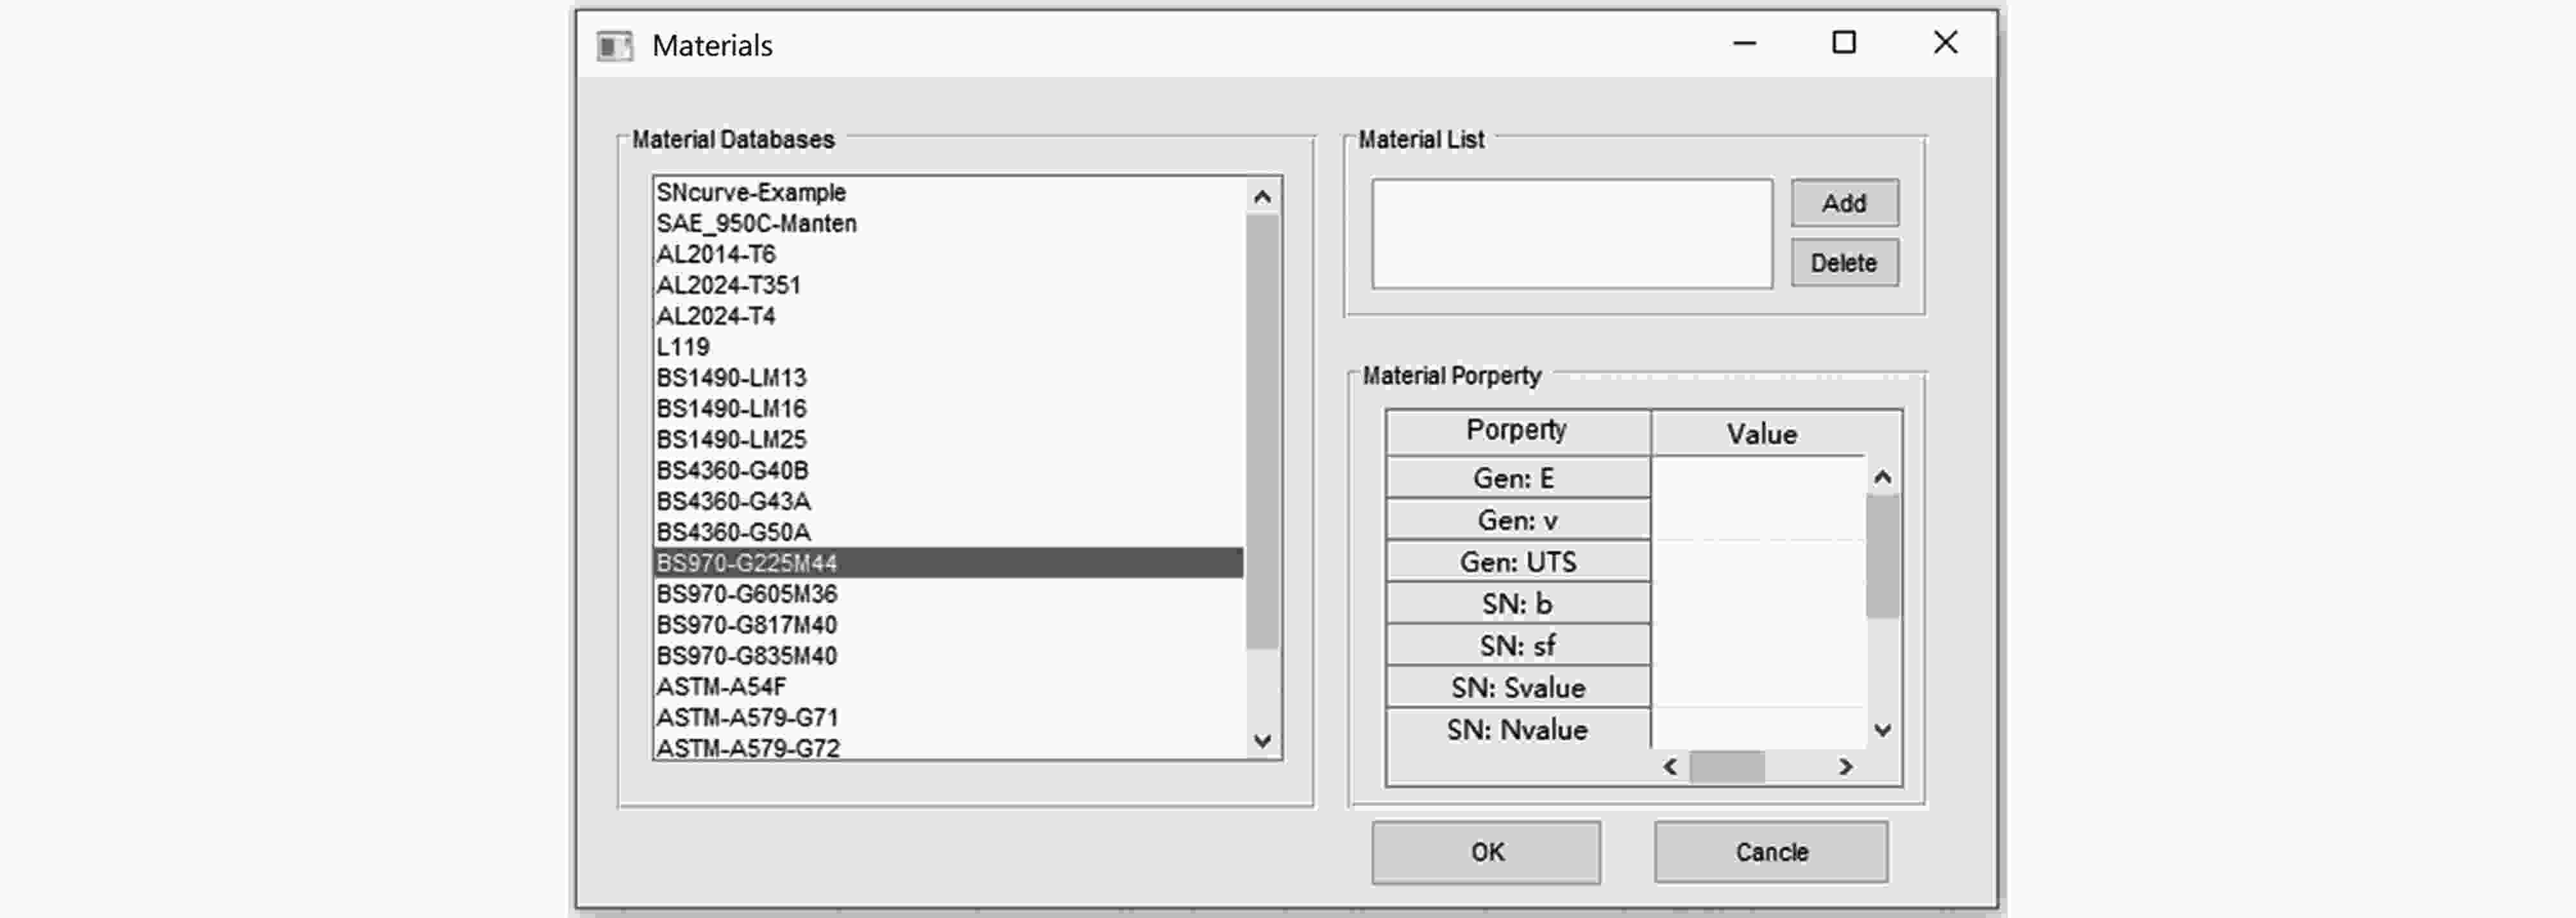
Task: Click property table scroll up arrow
Action: pos(1882,478)
